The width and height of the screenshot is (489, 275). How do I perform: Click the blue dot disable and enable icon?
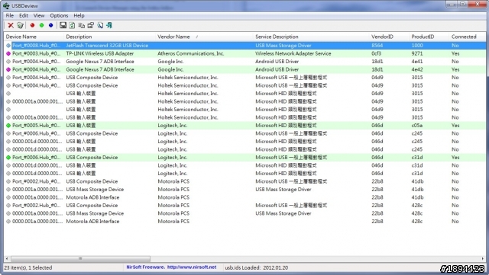pos(51,25)
